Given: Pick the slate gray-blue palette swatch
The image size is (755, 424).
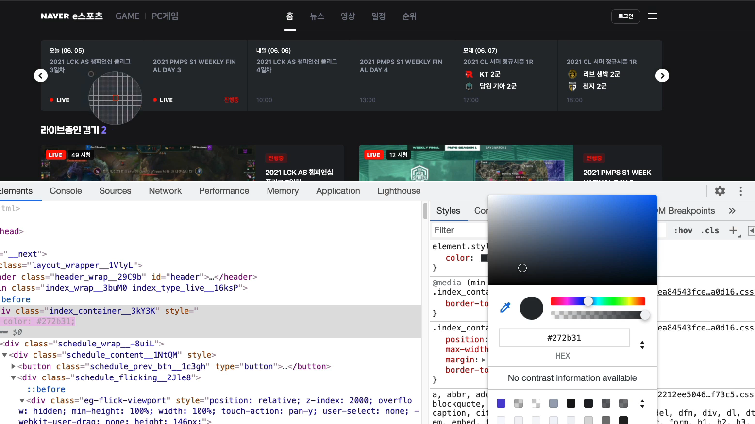Looking at the screenshot, I should tap(554, 403).
